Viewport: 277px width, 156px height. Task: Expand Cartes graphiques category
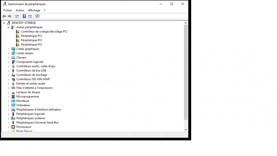pos(9,49)
